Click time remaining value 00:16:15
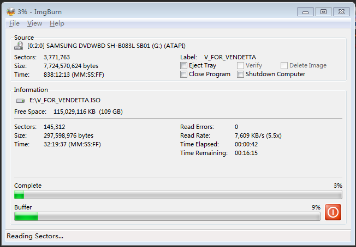Image resolution: width=356 pixels, height=247 pixels. (246, 153)
